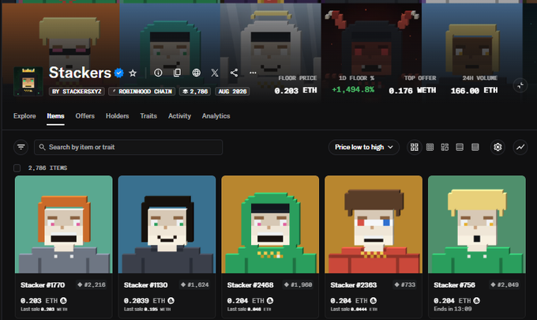537x320 pixels.
Task: Click the Stacker #2363 name
Action: coord(354,285)
